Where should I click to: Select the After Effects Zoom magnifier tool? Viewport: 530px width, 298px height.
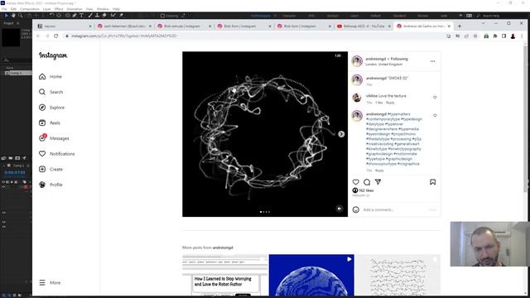[x=21, y=16]
